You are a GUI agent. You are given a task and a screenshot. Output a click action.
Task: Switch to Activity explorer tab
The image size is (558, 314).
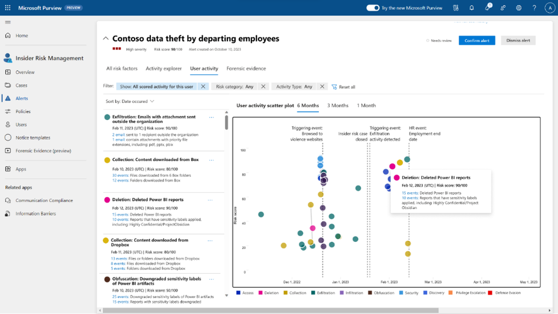click(163, 68)
